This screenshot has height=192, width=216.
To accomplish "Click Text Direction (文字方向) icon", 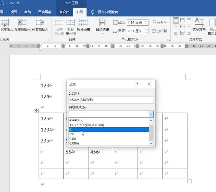I will (x=199, y=22).
